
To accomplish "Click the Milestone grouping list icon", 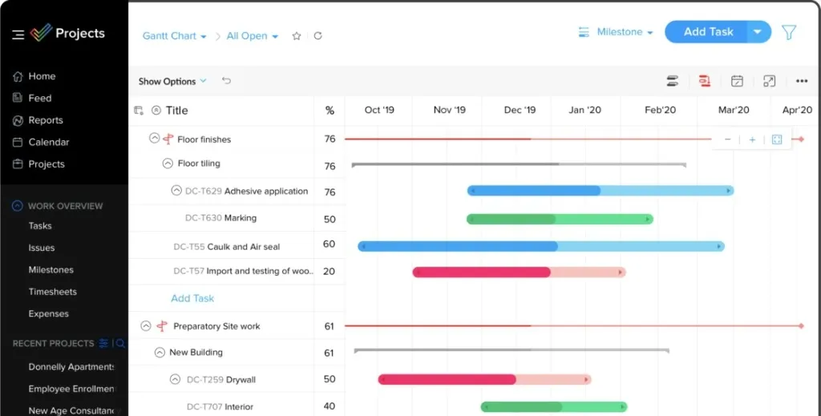I will [584, 32].
